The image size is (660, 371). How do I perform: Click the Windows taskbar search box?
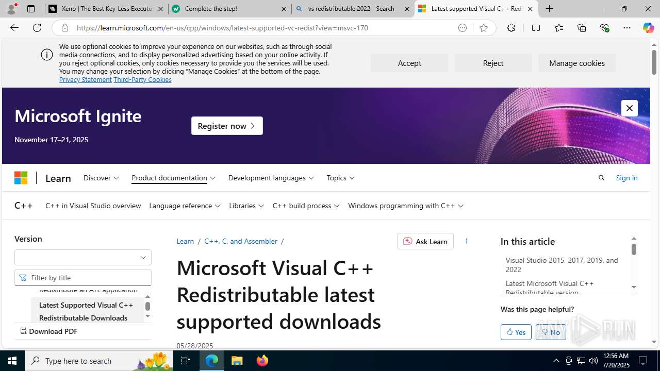pyautogui.click(x=99, y=361)
